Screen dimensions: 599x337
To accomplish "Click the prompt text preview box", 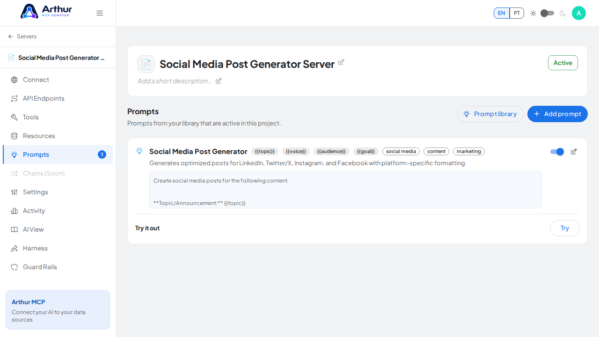I will pyautogui.click(x=345, y=190).
